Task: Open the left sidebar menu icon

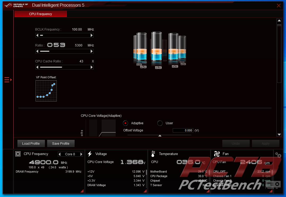Action: (x=8, y=80)
